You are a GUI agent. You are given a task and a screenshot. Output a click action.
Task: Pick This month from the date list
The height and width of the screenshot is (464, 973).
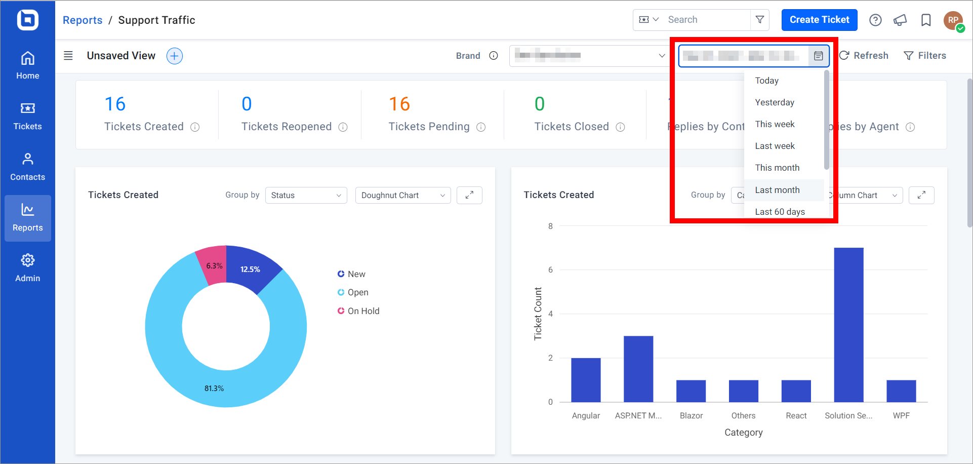tap(784, 168)
